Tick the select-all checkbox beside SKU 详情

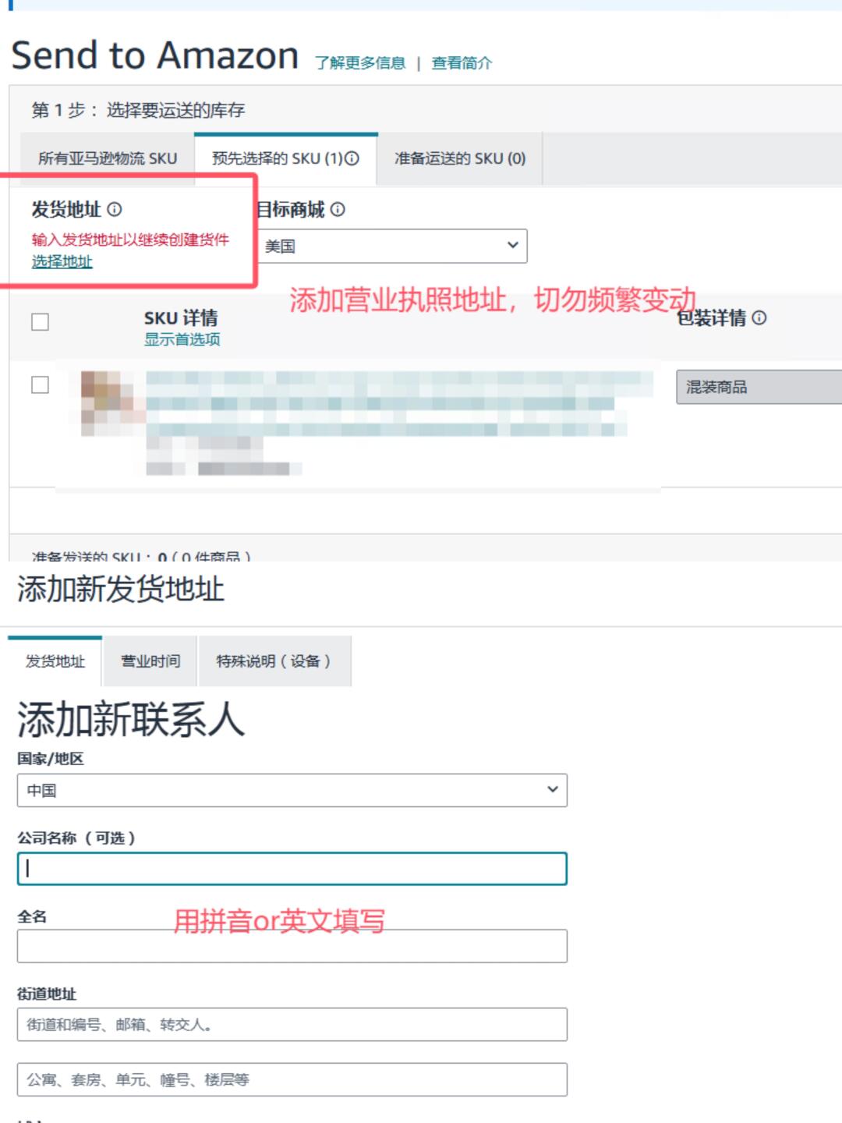tap(40, 322)
